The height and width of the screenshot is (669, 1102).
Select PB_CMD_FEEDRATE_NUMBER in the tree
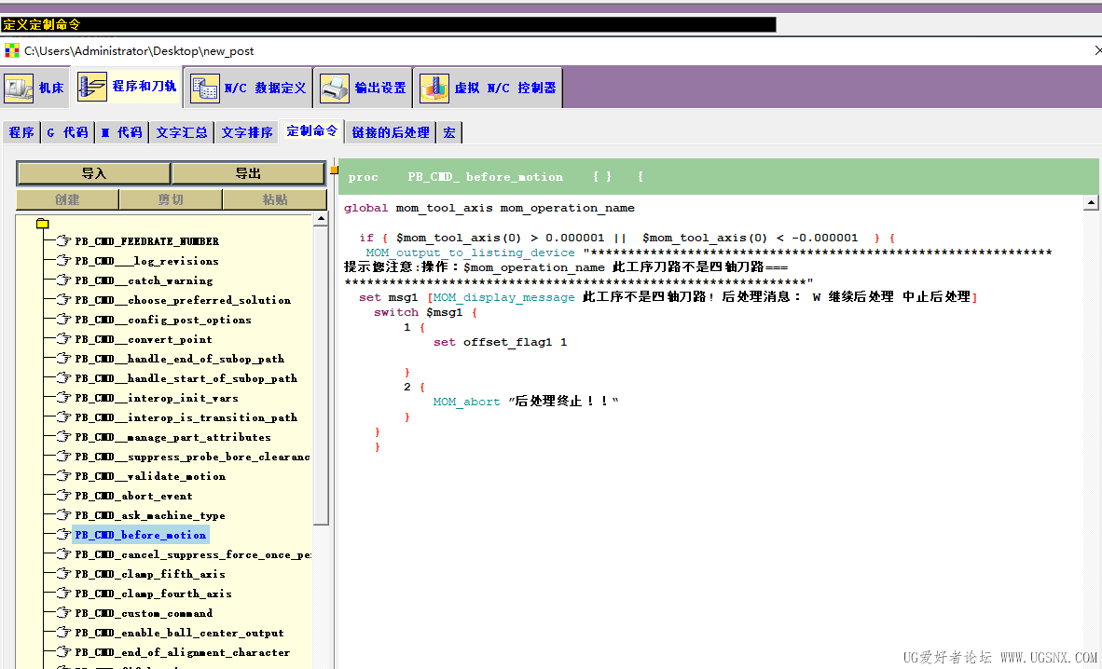[x=147, y=241]
